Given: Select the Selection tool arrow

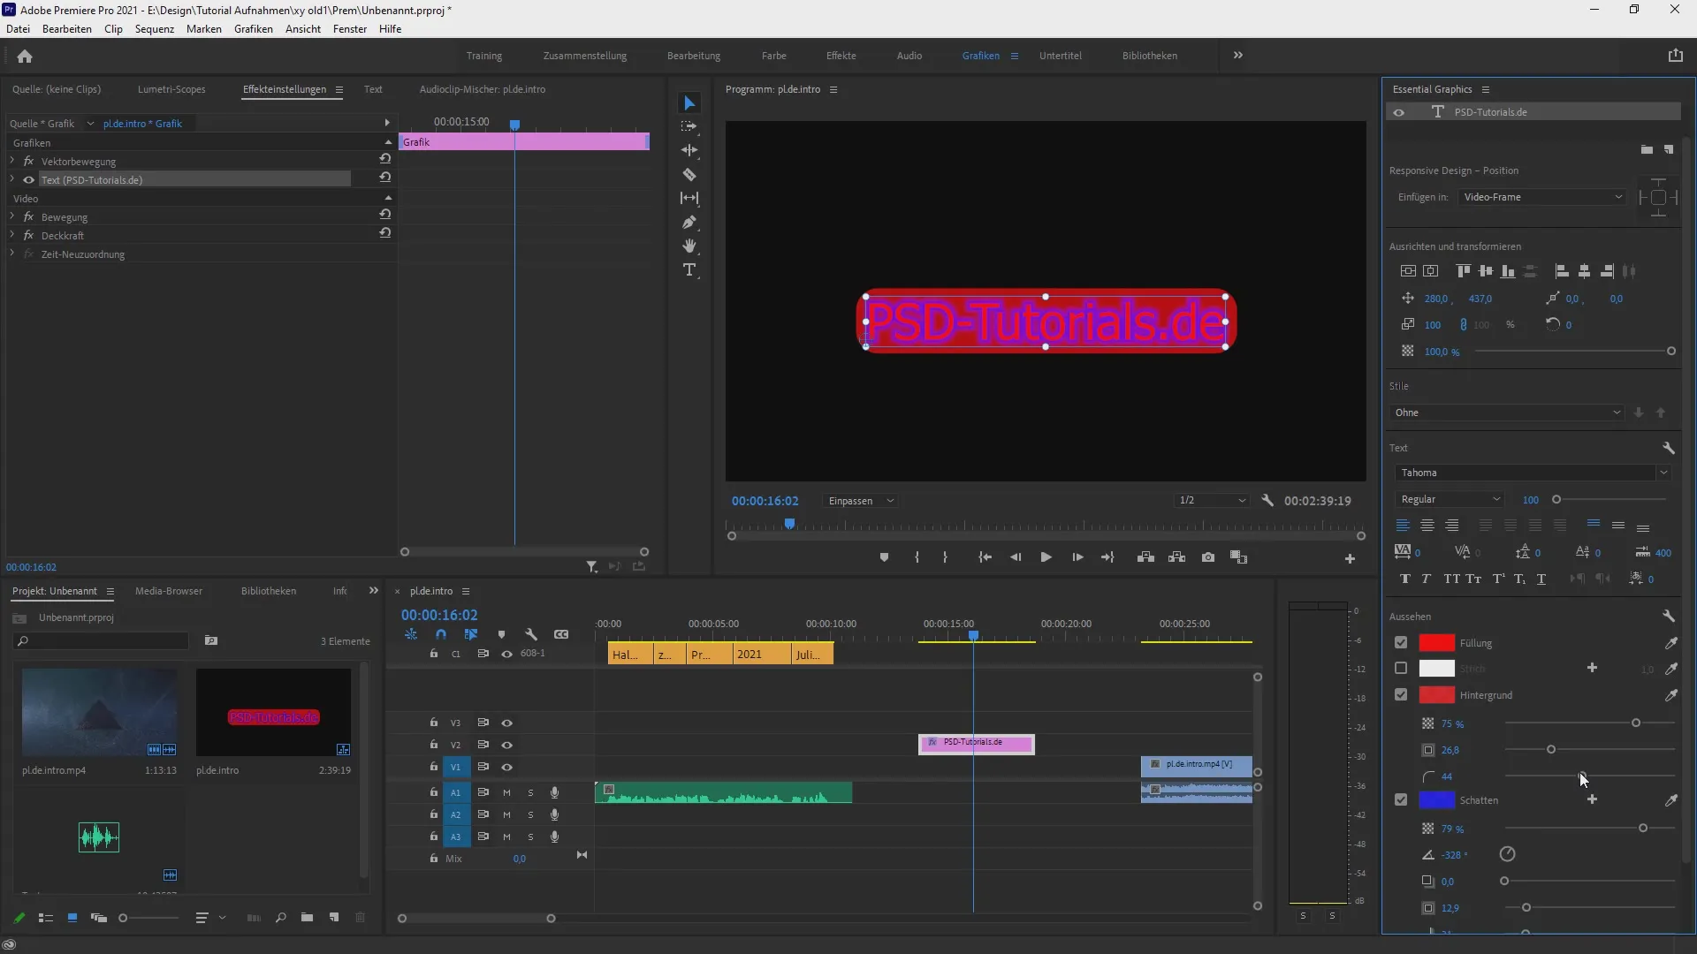Looking at the screenshot, I should pyautogui.click(x=689, y=103).
